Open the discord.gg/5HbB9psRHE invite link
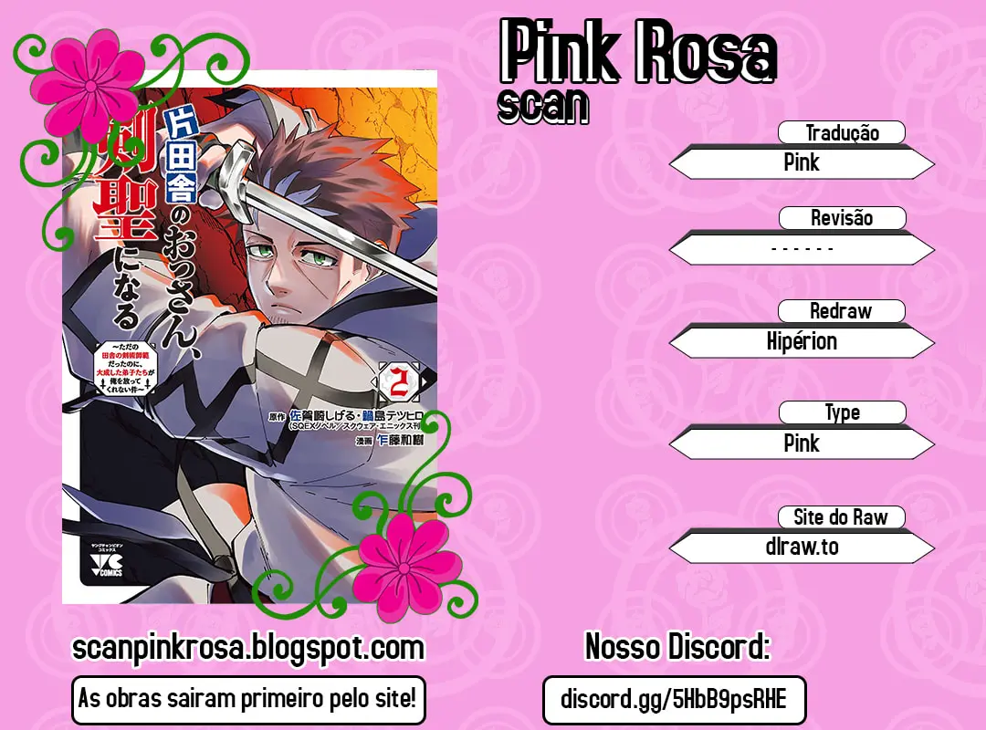The width and height of the screenshot is (986, 730). pos(674,700)
